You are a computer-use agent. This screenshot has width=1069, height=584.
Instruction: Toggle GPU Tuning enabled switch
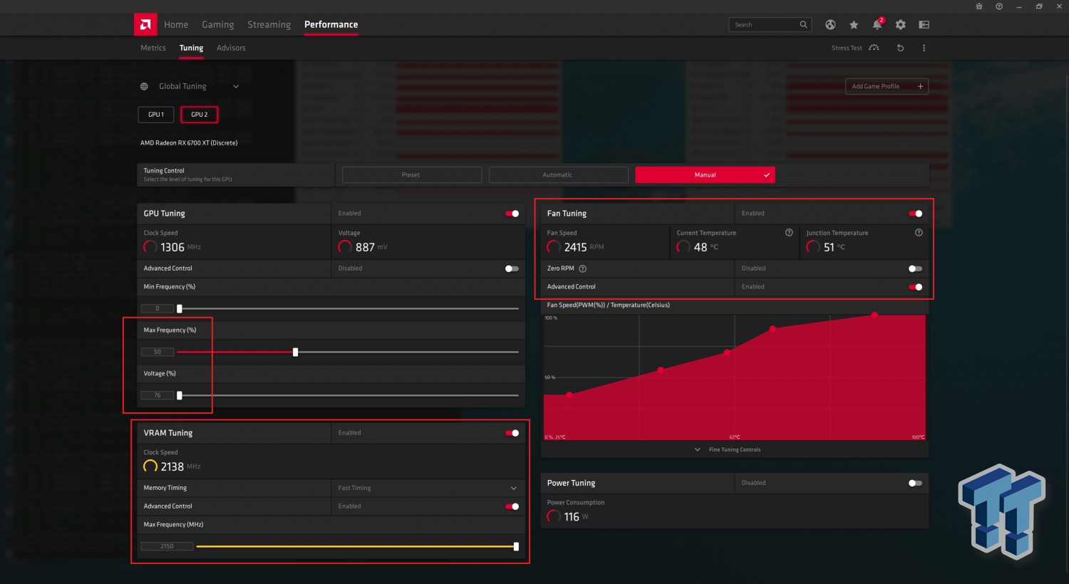(512, 214)
